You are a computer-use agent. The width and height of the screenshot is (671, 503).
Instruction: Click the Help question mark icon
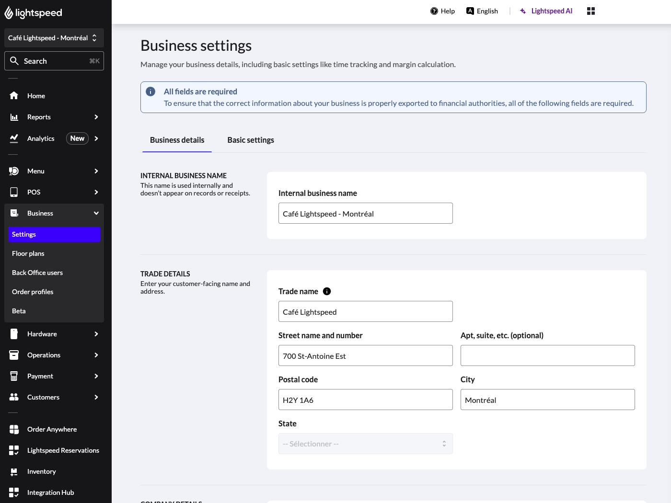click(x=434, y=11)
